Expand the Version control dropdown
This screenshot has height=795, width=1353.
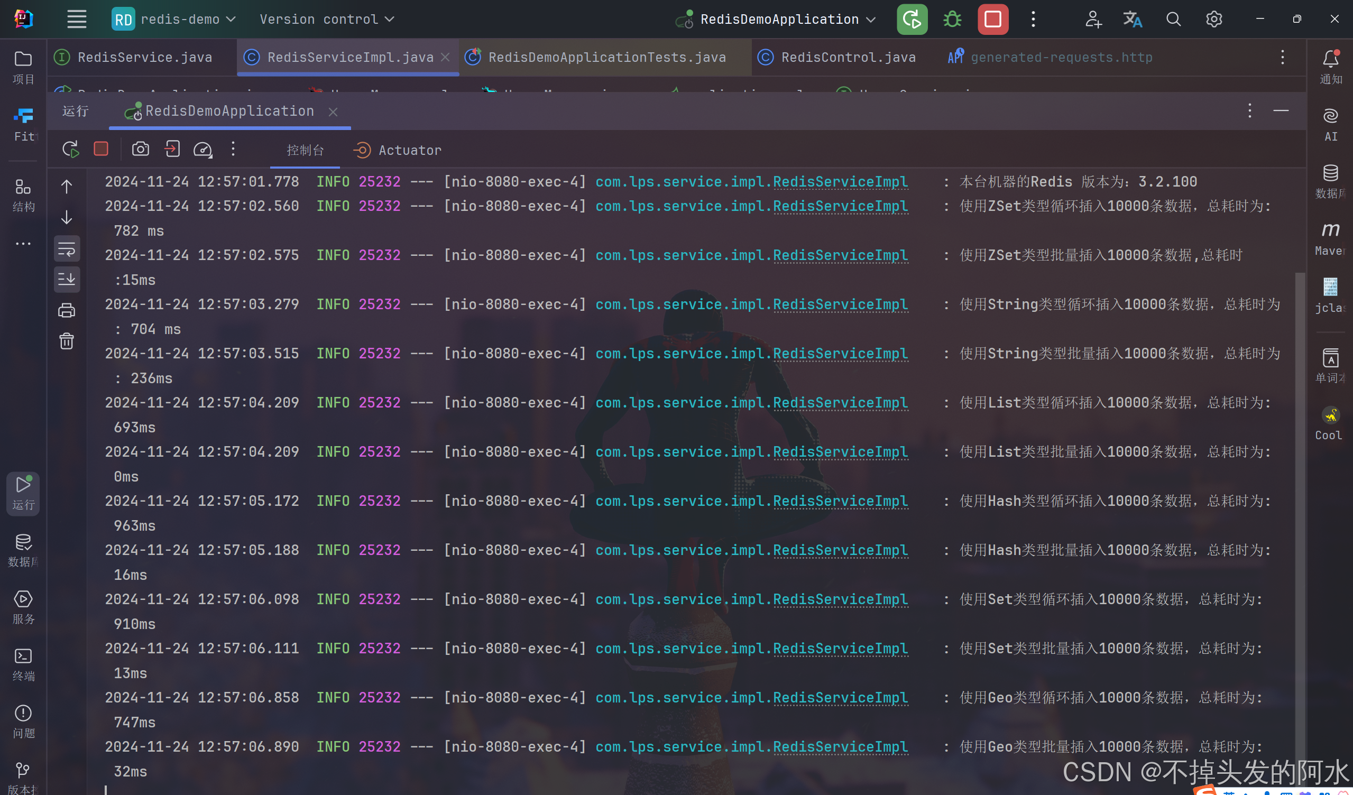click(x=327, y=20)
